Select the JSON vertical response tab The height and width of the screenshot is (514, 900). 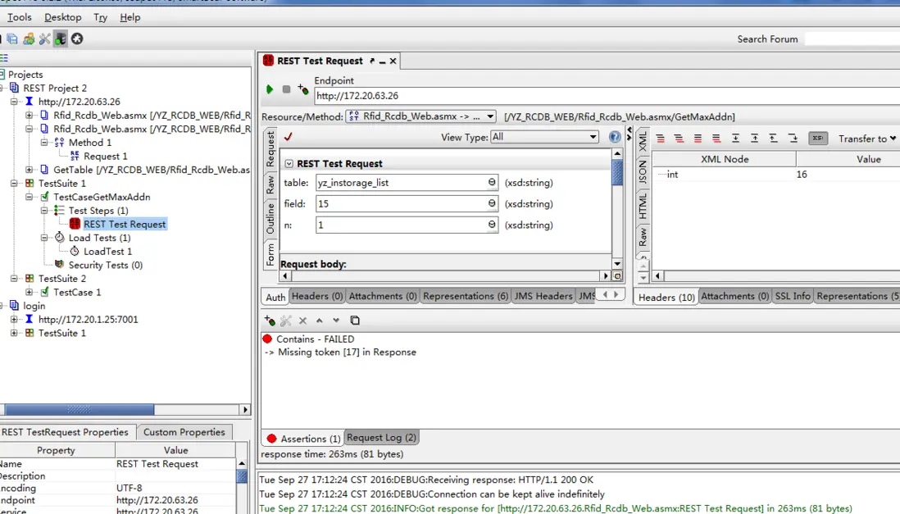(x=643, y=172)
